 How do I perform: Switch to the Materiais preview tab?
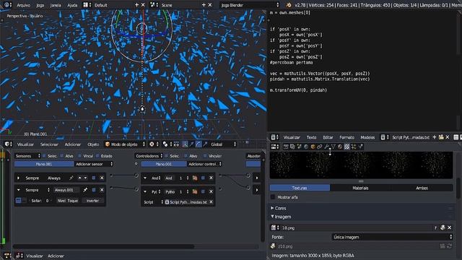pyautogui.click(x=360, y=188)
